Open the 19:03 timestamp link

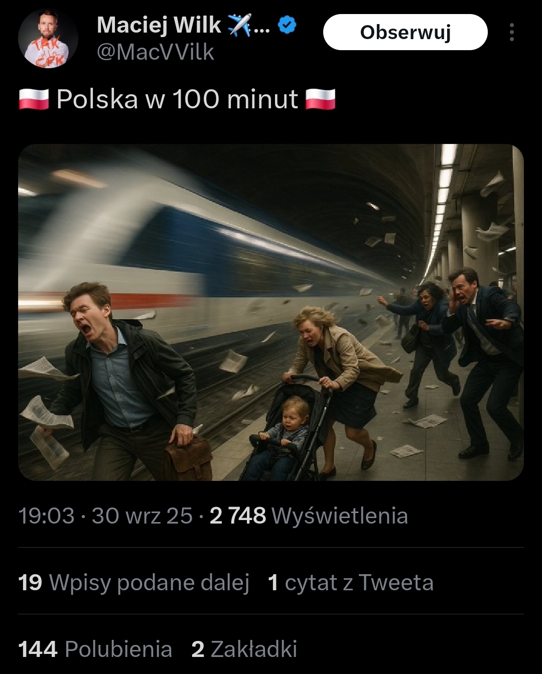coord(46,516)
